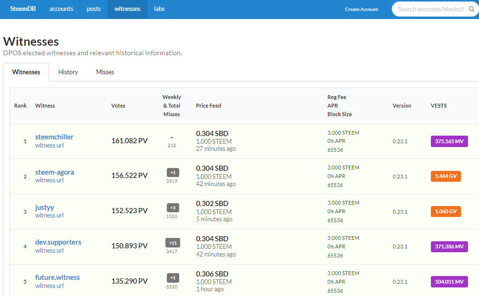Click the +1 weekly misses badge for steem-agora

coord(173,172)
